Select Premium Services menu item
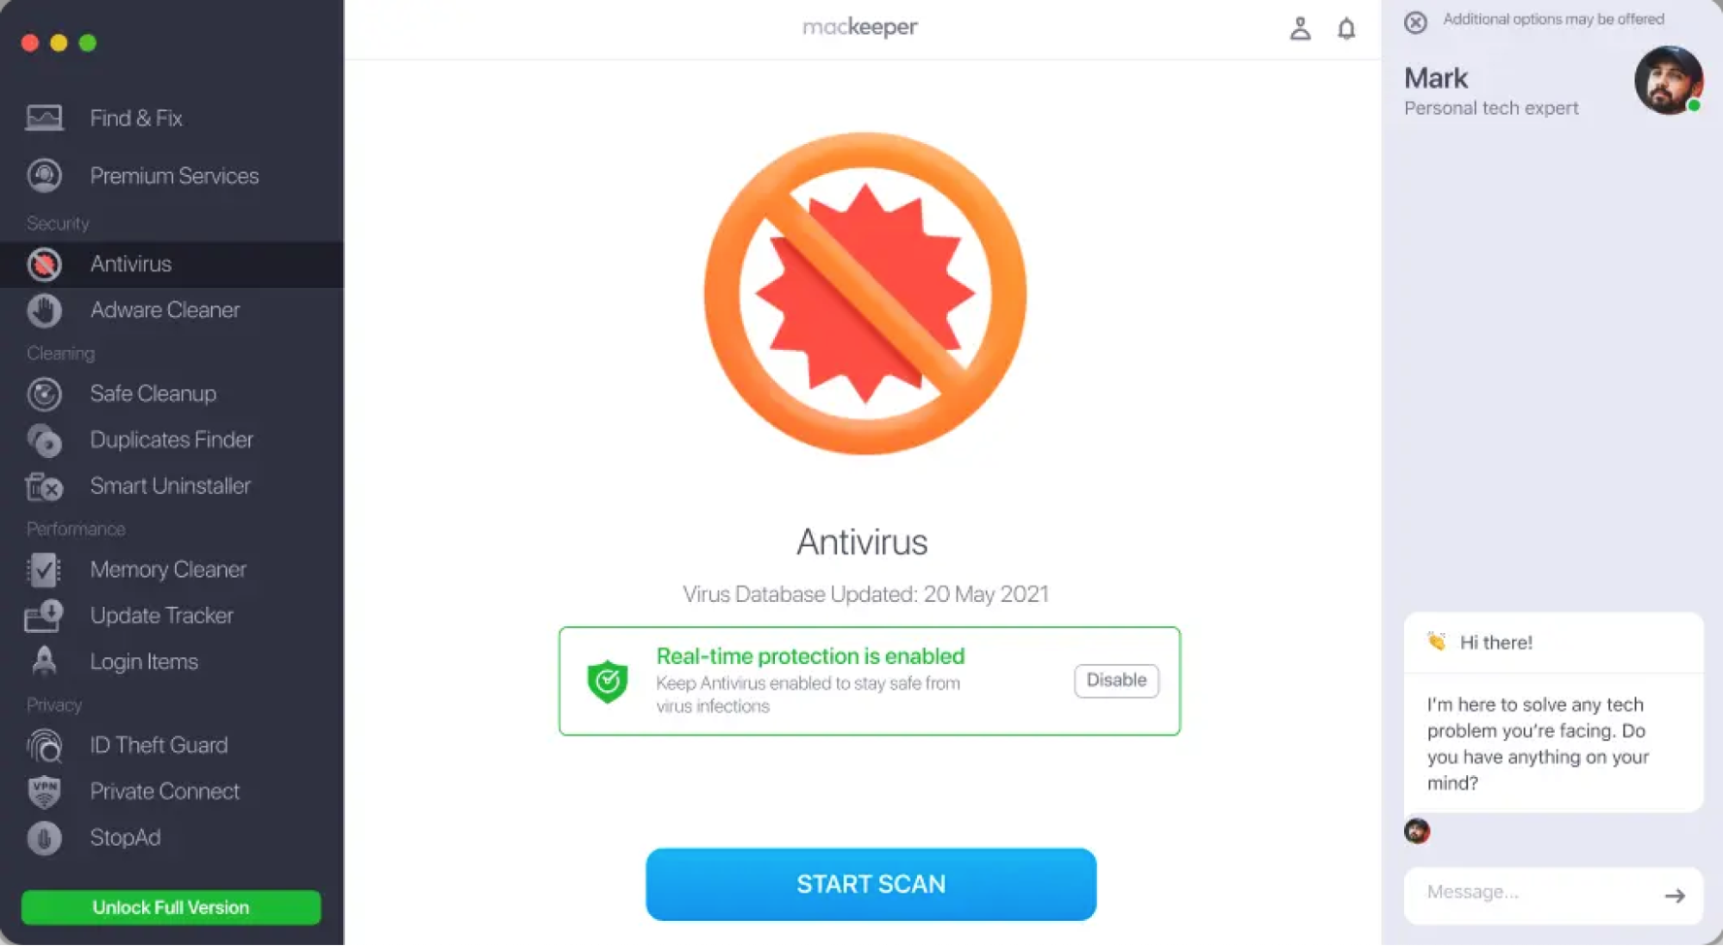The width and height of the screenshot is (1723, 946). (175, 176)
